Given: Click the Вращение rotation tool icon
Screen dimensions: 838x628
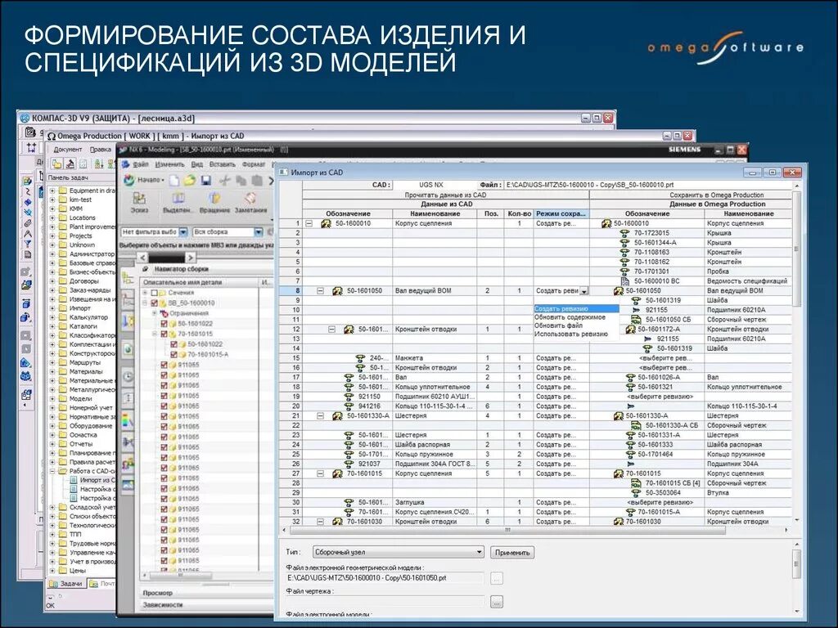Looking at the screenshot, I should pyautogui.click(x=214, y=200).
